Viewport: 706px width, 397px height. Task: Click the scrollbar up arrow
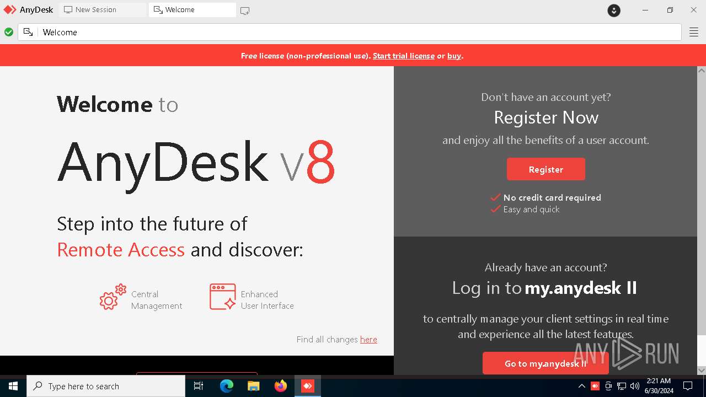(702, 71)
